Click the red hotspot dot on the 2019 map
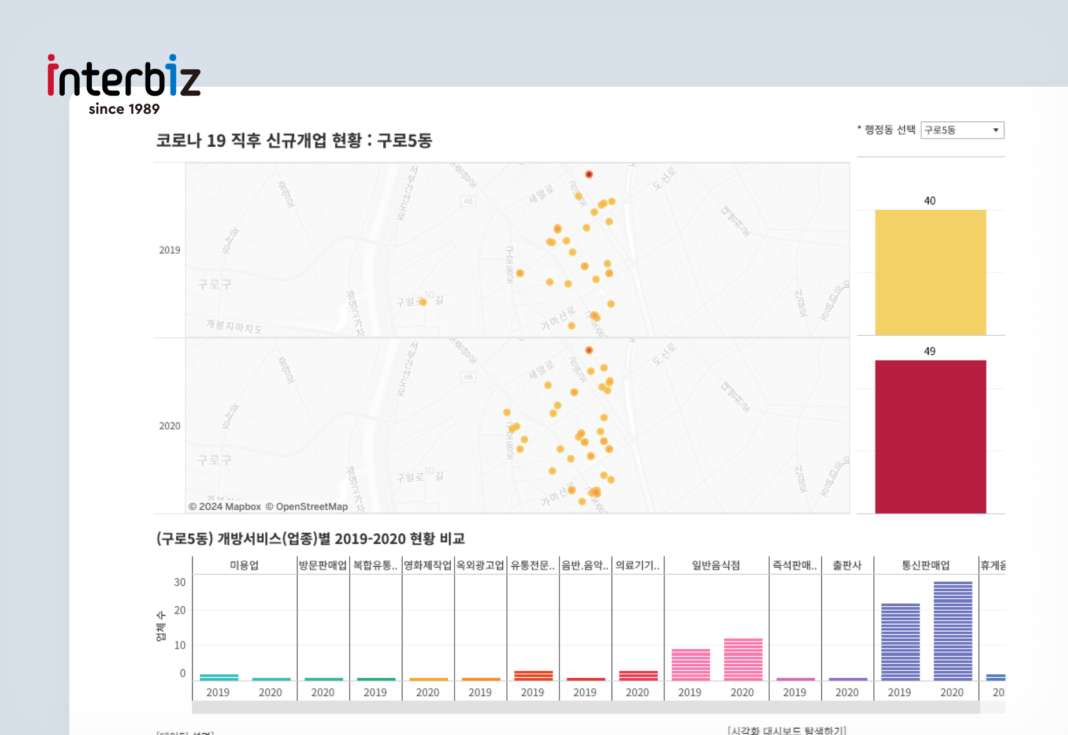This screenshot has width=1068, height=735. [589, 173]
